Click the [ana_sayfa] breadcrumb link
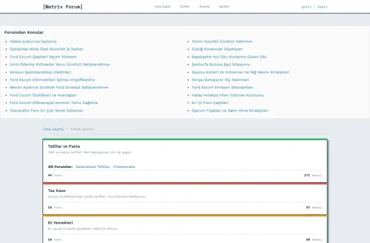Image resolution: width=370 pixels, height=243 pixels. point(53,129)
